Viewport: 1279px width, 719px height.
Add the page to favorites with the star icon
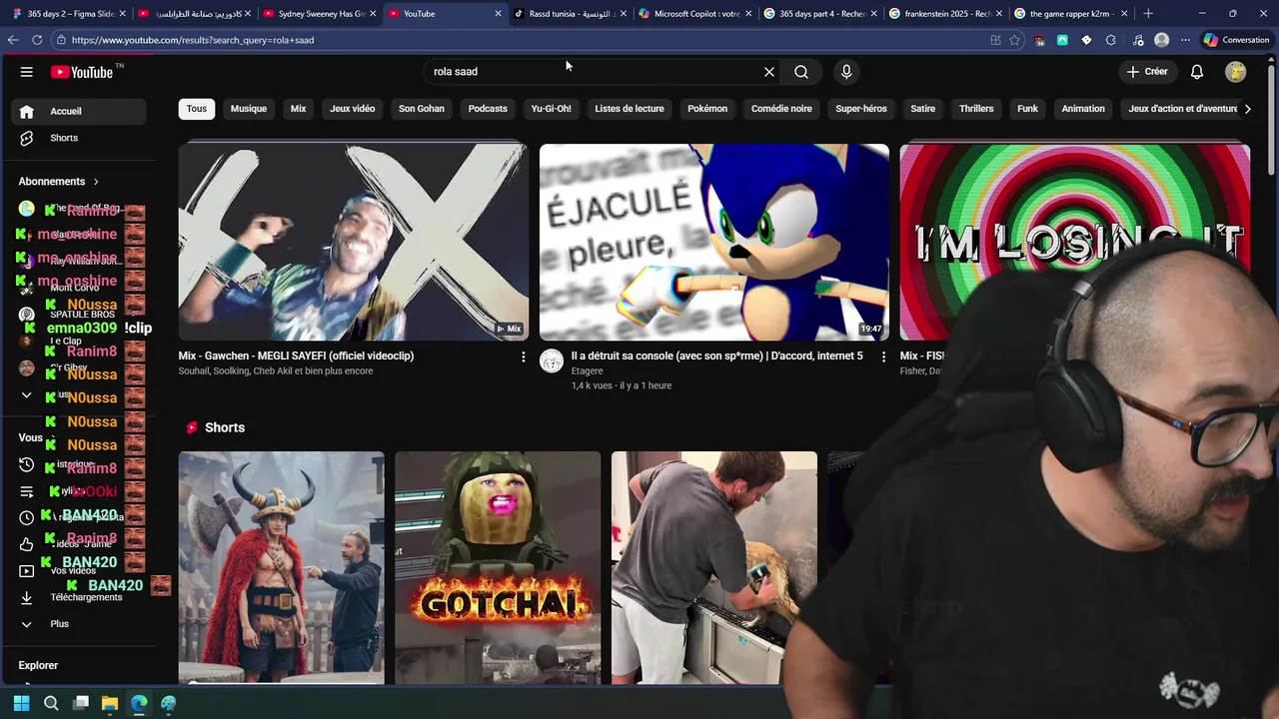pos(1015,40)
